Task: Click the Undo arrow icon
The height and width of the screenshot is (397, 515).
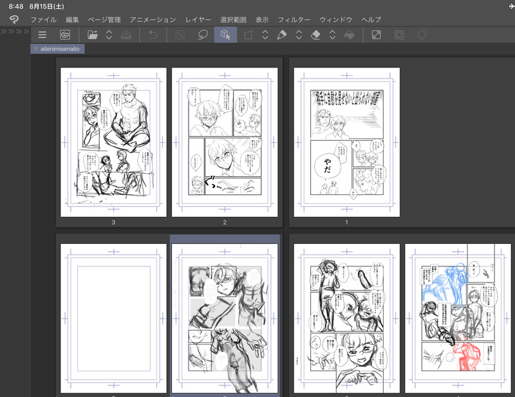Action: pos(153,35)
